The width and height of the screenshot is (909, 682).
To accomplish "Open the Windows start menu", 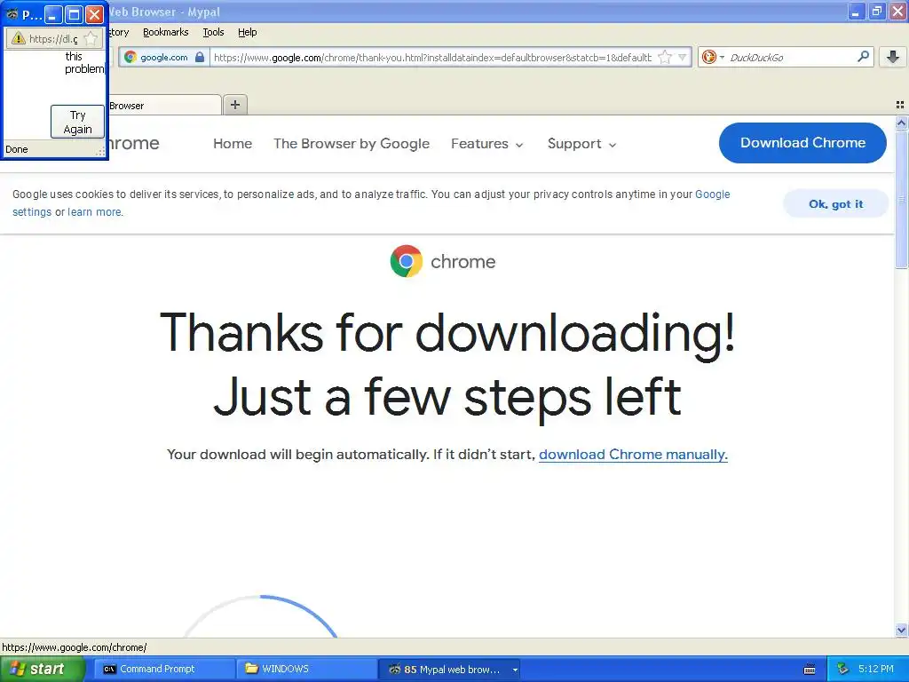I will 42,669.
